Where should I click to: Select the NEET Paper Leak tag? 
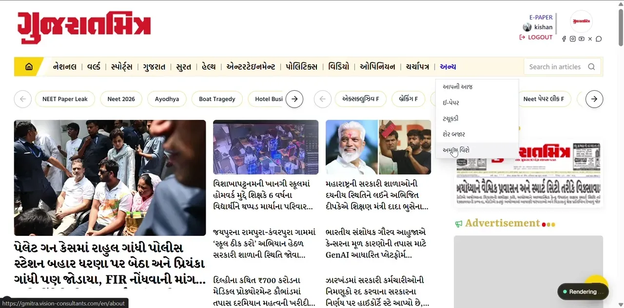[x=65, y=99]
